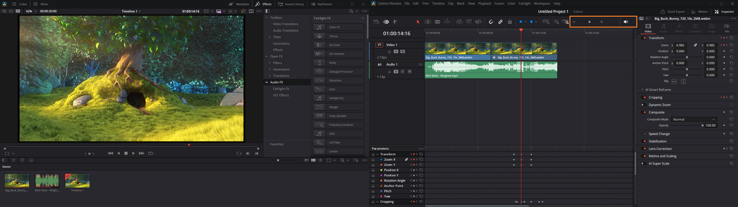Toggle the Effects library panel
The height and width of the screenshot is (207, 738).
point(263,3)
